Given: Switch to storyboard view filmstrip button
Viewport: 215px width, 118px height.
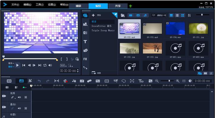Looking at the screenshot, I should click(x=9, y=81).
